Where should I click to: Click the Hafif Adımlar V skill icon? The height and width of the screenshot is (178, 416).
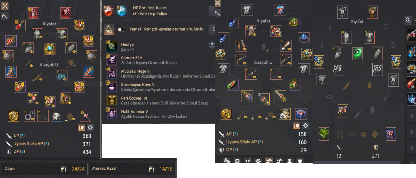111,113
